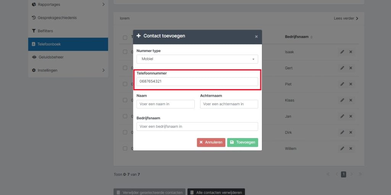Click the Instellingen gear icon
Screen dimensions: 391x195
point(34,70)
